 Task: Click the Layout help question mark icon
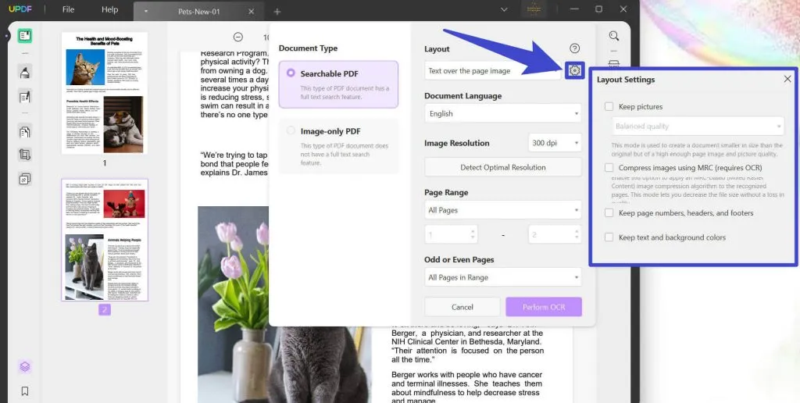click(574, 48)
